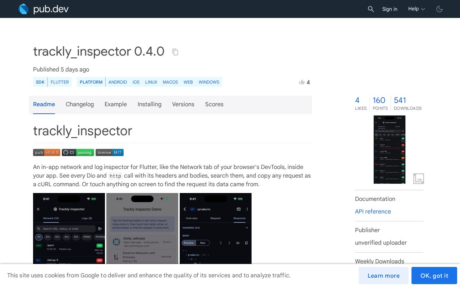Viewport: 460px width, 287px height.
Task: Filter by ANDROID platform tag
Action: click(x=118, y=82)
